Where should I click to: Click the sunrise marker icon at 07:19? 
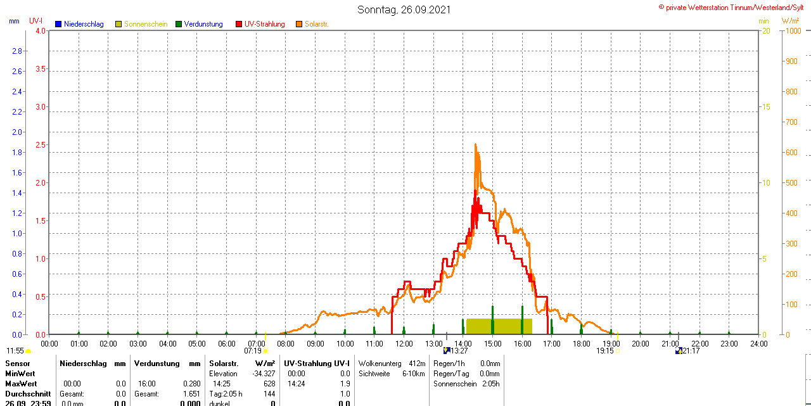click(265, 350)
